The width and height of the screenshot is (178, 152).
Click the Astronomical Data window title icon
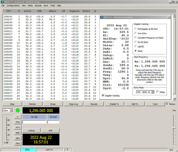pos(102,17)
